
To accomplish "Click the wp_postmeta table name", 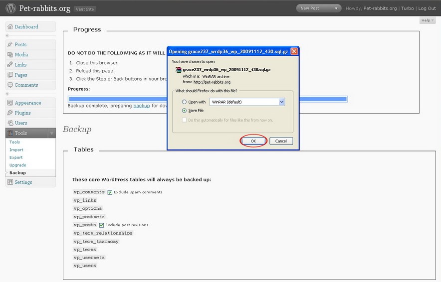I will pyautogui.click(x=89, y=217).
